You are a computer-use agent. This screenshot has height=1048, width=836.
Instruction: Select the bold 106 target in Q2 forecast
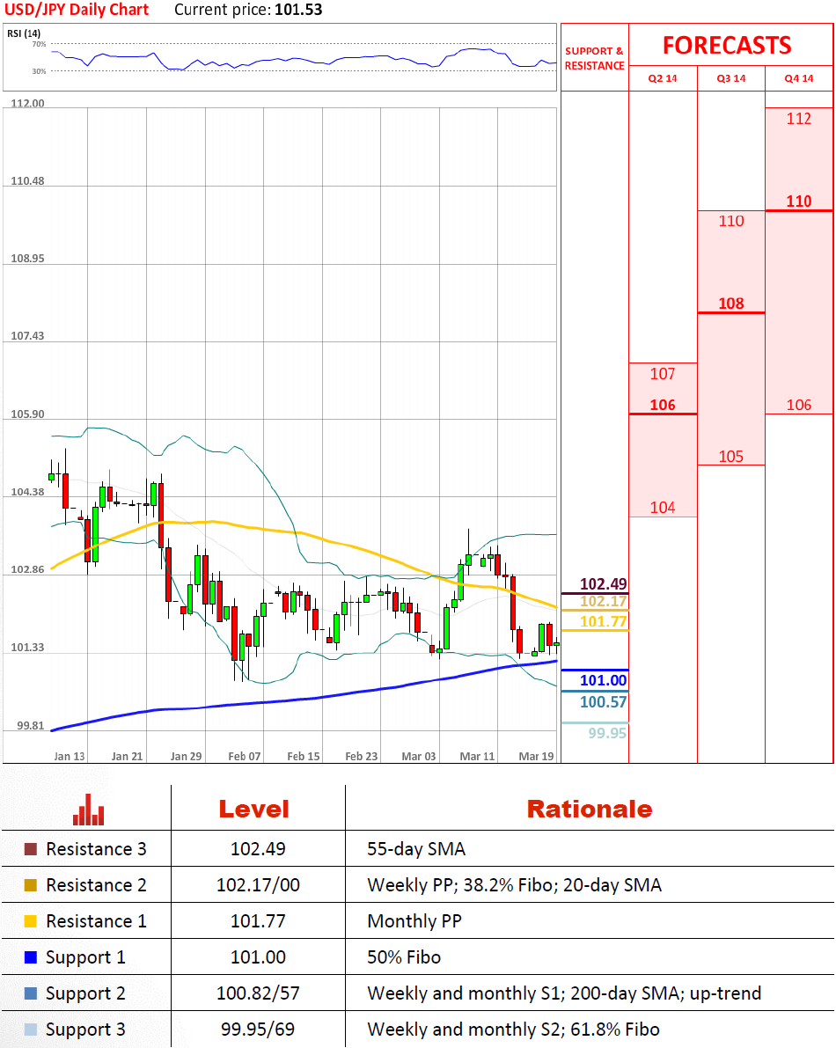coord(662,405)
